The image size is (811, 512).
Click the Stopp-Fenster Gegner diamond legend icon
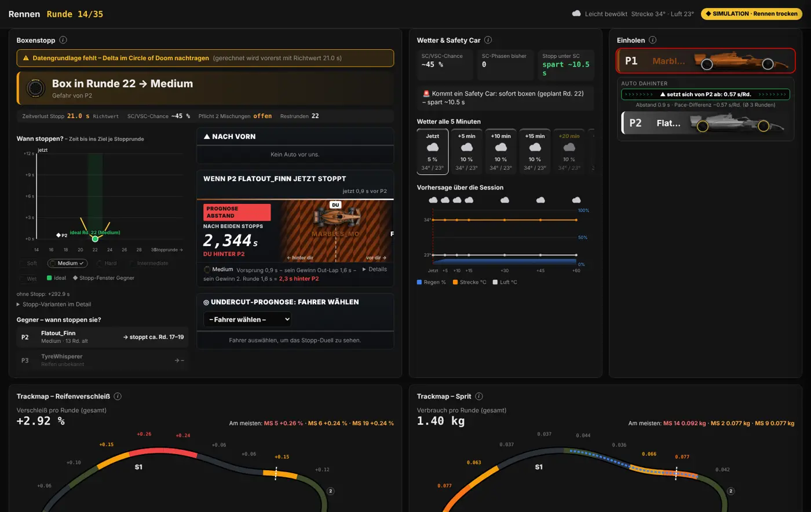pos(75,278)
